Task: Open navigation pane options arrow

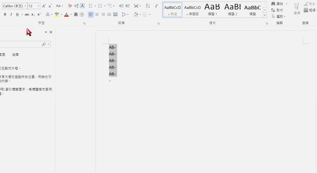Action: coord(46,32)
